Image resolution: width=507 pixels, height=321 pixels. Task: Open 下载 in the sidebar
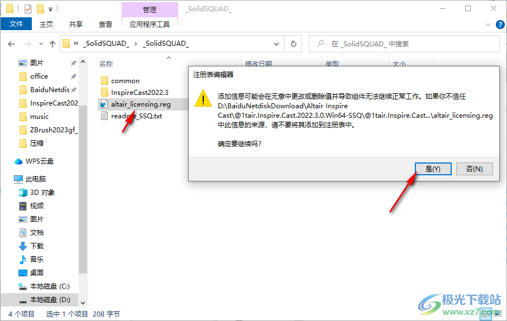36,246
